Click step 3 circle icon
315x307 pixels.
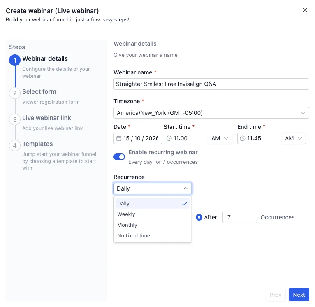pyautogui.click(x=15, y=119)
